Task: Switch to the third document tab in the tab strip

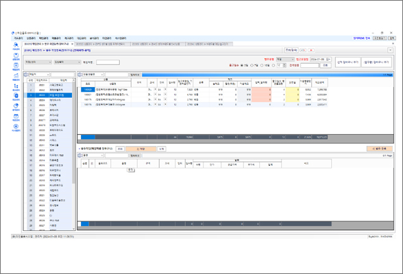Action: point(158,44)
